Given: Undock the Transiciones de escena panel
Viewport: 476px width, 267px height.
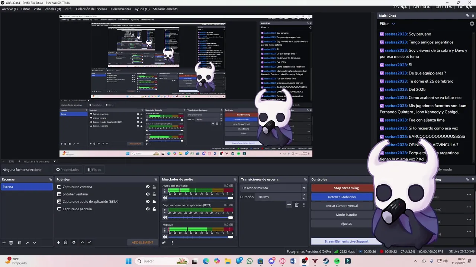Looking at the screenshot, I should point(305,179).
